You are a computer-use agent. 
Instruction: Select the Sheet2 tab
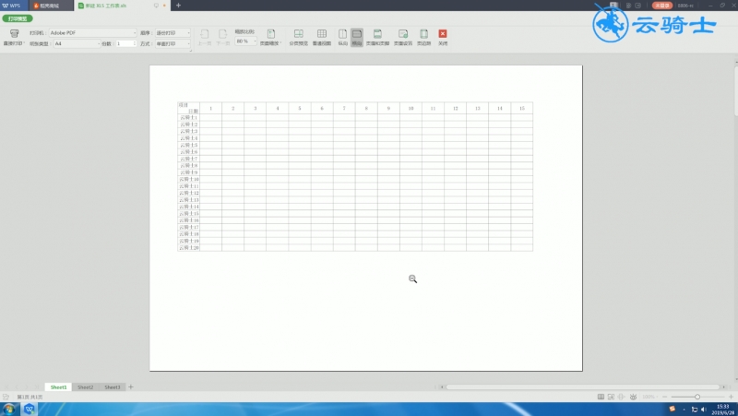pyautogui.click(x=85, y=386)
